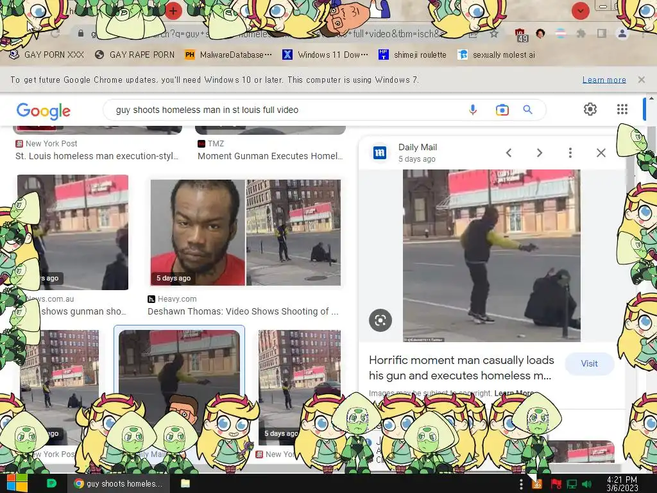The image size is (657, 493).
Task: Open the Heavy.com Deshawn Thomas result title
Action: pyautogui.click(x=243, y=311)
